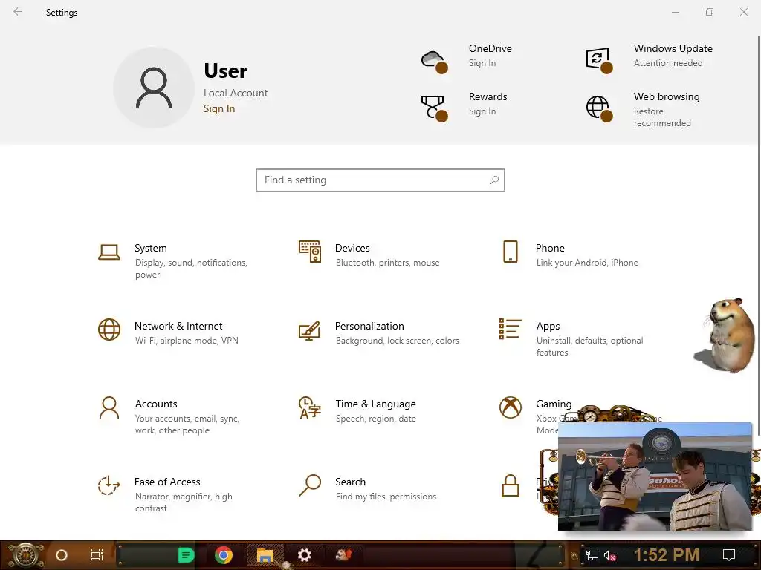
Task: Click the user profile avatar
Action: (154, 88)
